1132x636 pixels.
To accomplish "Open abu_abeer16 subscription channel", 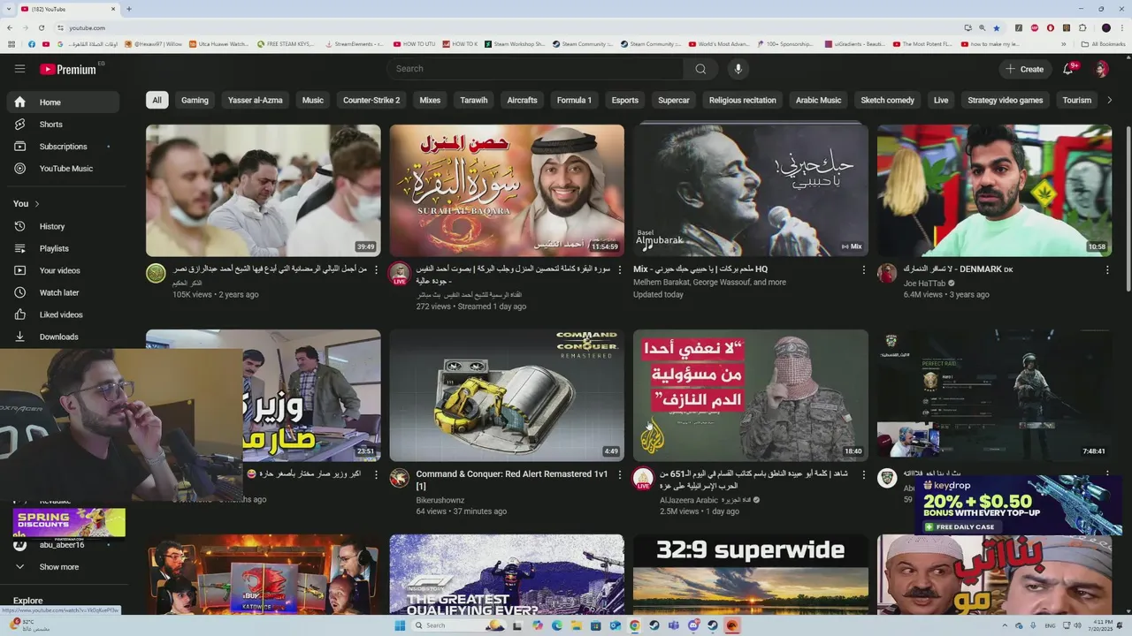I will click(62, 545).
